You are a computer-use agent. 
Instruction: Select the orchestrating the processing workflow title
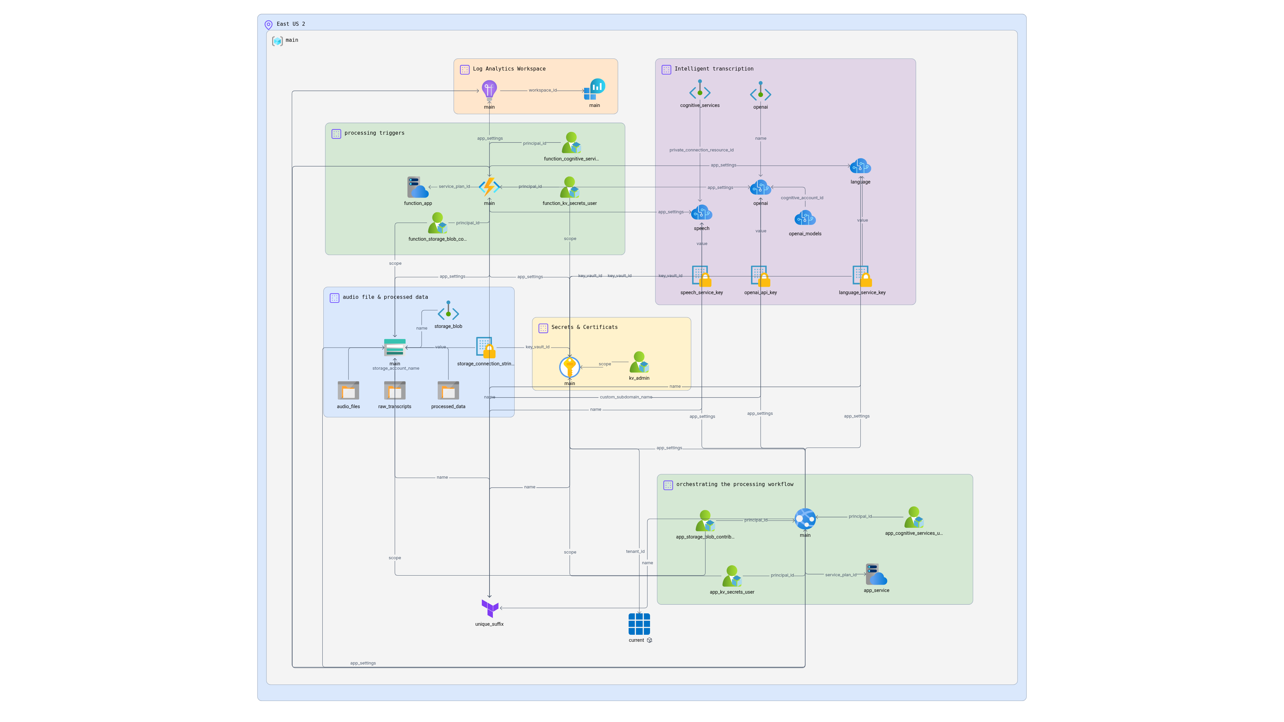pos(734,484)
